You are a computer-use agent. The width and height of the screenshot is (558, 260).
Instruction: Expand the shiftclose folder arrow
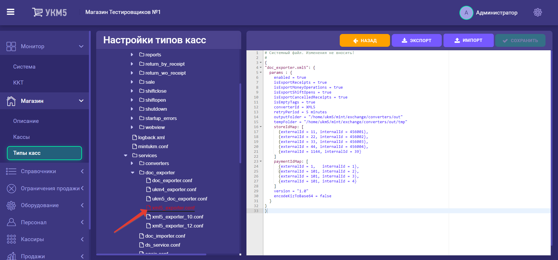(x=132, y=91)
